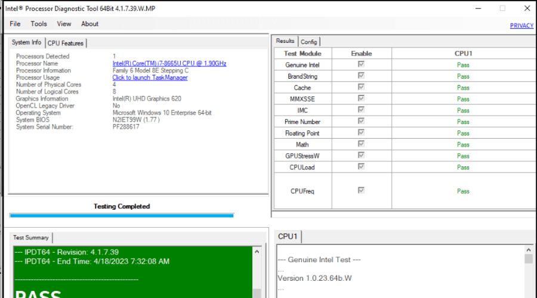
Task: Click the Prime Number module name
Action: coord(303,122)
